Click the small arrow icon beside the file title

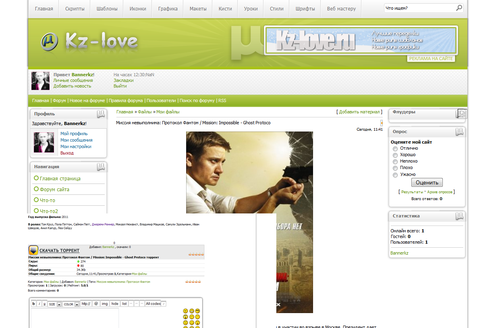point(382,123)
